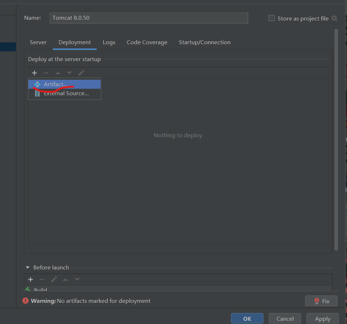Viewport: 347px width, 324px height.
Task: Switch to the Server tab
Action: pos(38,42)
